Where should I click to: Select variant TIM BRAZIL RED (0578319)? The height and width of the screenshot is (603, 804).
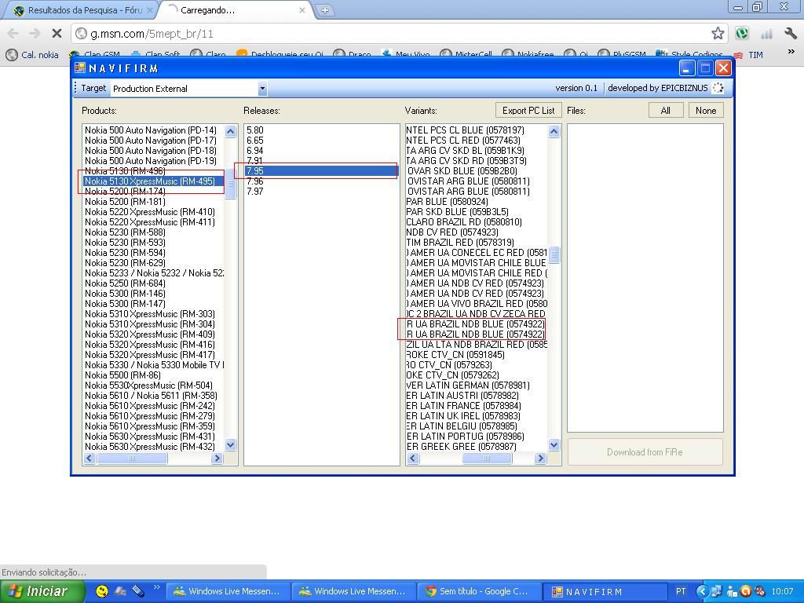tap(477, 243)
